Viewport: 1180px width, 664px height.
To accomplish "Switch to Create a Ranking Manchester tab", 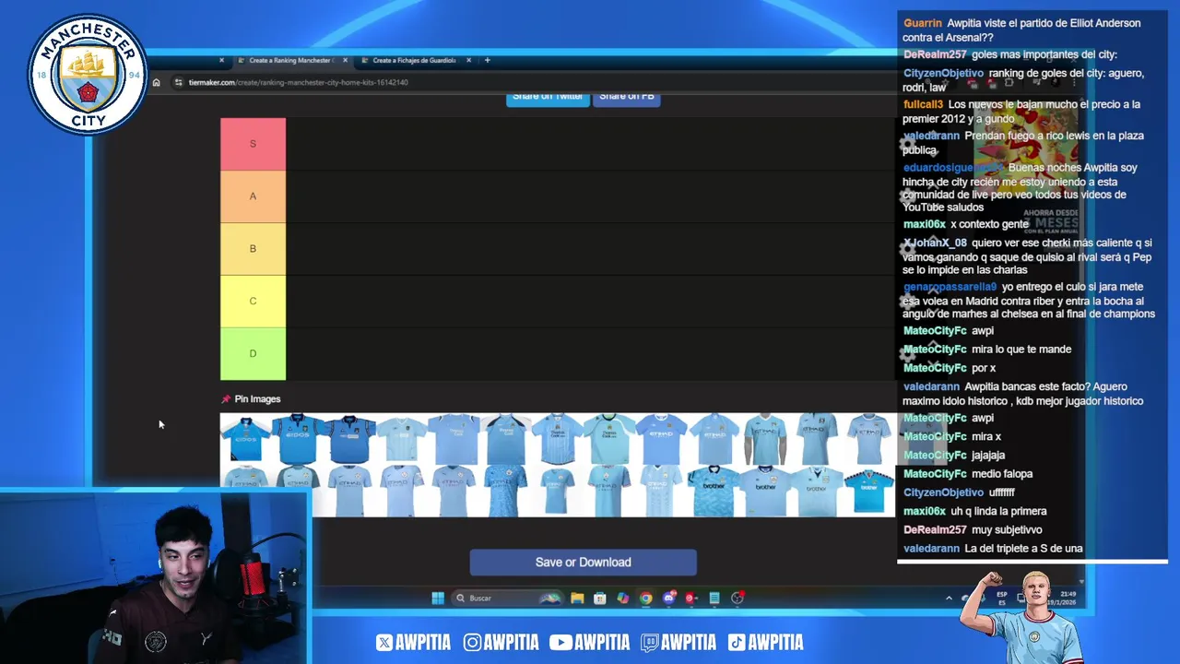I will tap(290, 60).
